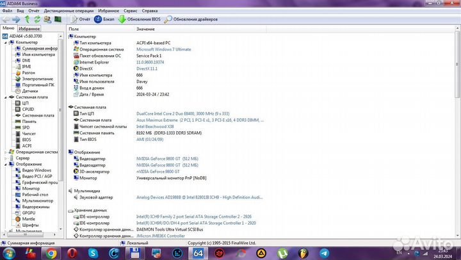Select CPUID tree item
Viewport: 461px width, 260px height.
tap(24, 110)
